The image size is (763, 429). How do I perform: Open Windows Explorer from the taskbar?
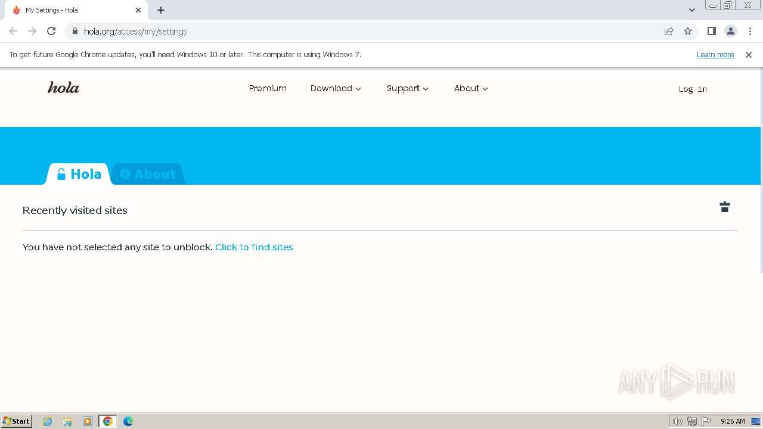[x=67, y=421]
